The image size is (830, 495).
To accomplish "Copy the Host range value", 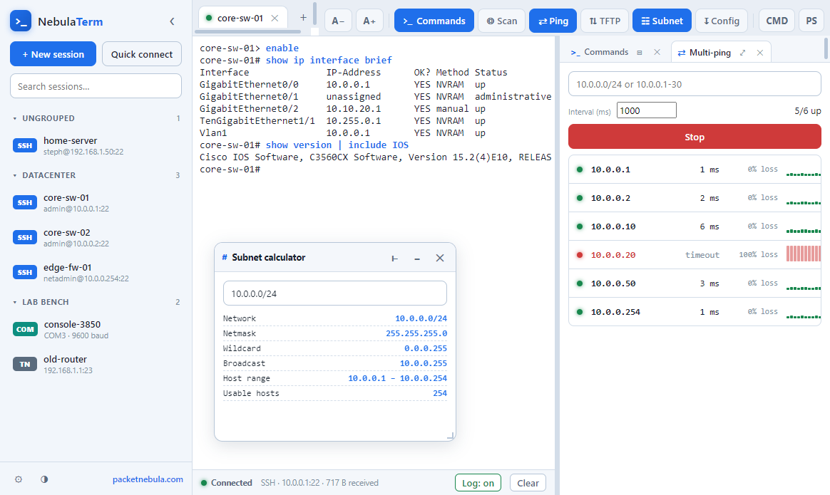I will point(397,378).
